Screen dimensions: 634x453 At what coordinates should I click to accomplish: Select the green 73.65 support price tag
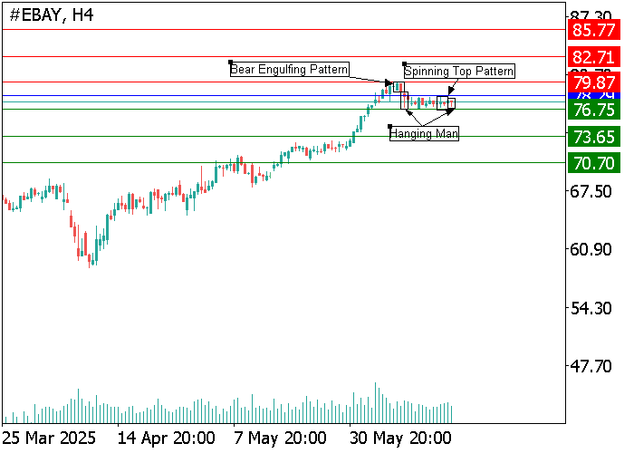click(594, 137)
